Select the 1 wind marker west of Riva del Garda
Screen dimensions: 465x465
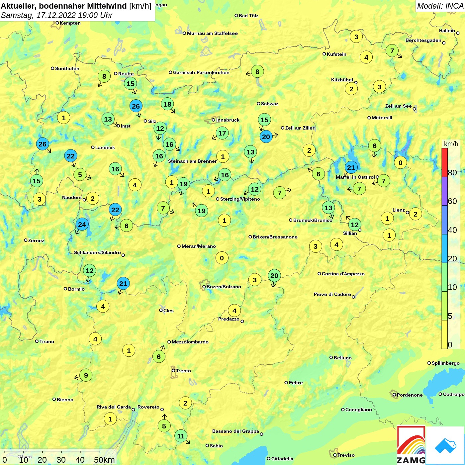[x=110, y=419]
